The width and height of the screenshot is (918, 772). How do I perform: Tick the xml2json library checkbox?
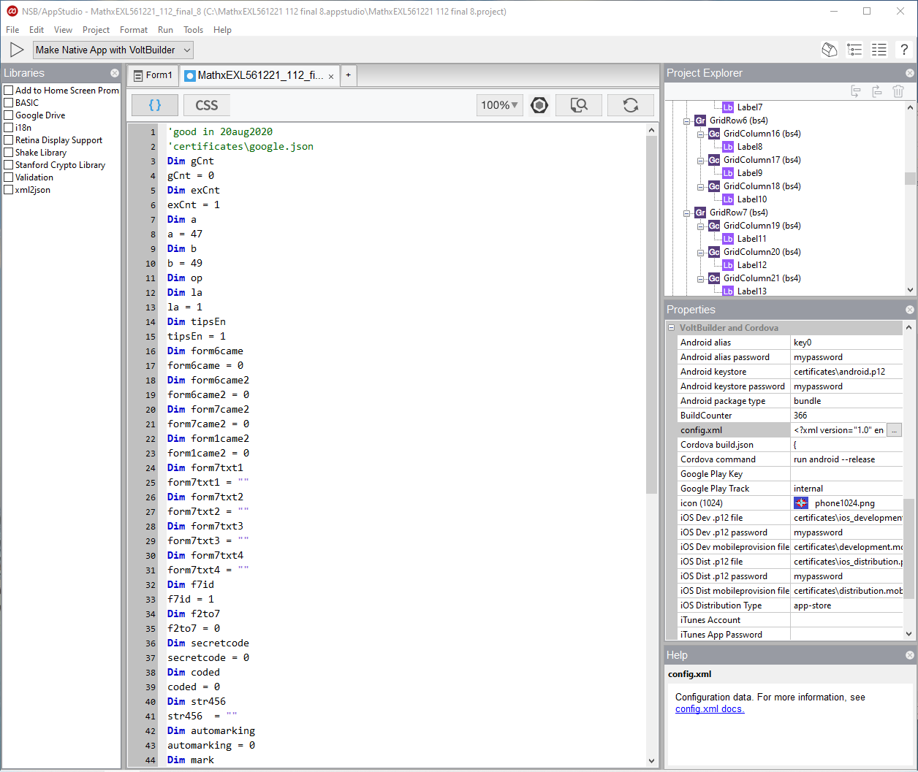point(9,190)
